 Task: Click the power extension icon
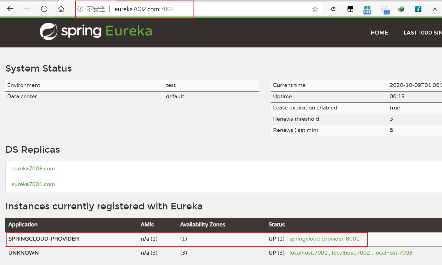[x=333, y=9]
